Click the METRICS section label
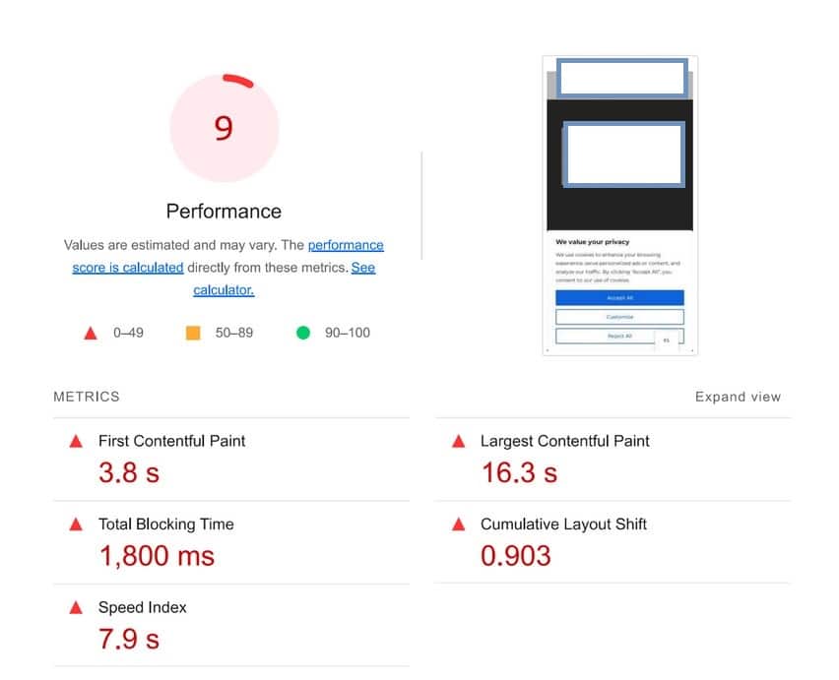Screen dimensions: 839x680 tap(87, 397)
